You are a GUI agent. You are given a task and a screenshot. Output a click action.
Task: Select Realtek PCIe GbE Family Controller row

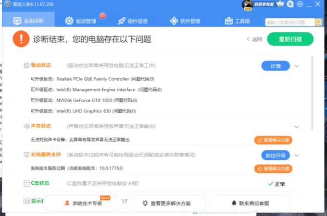pyautogui.click(x=92, y=79)
